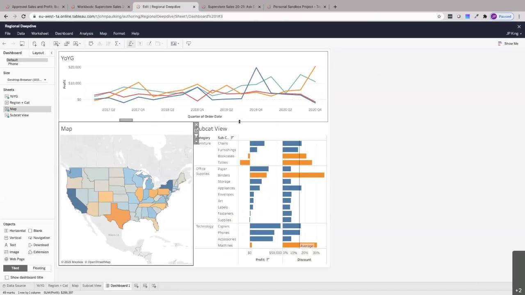Add a Web Page object
Viewport: 525px width, 295px height.
click(14, 259)
